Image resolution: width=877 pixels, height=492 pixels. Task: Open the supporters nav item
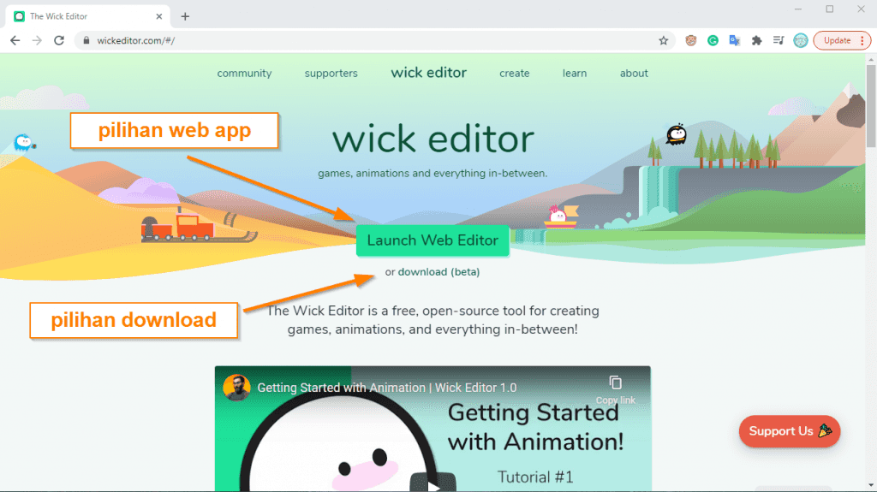331,74
